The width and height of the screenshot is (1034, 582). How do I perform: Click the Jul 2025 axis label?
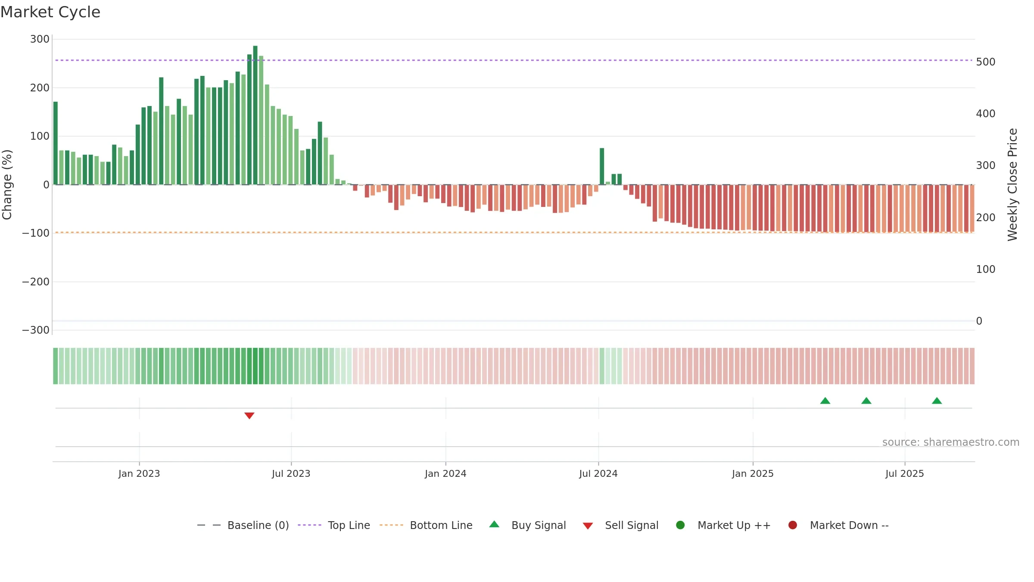tap(905, 473)
